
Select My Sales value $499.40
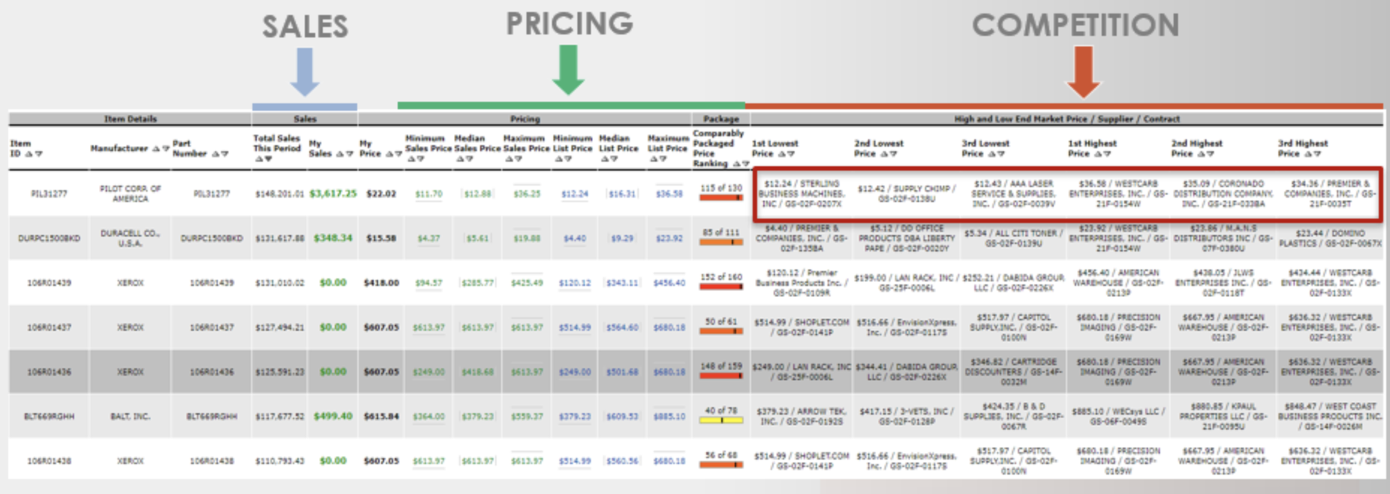pos(333,417)
